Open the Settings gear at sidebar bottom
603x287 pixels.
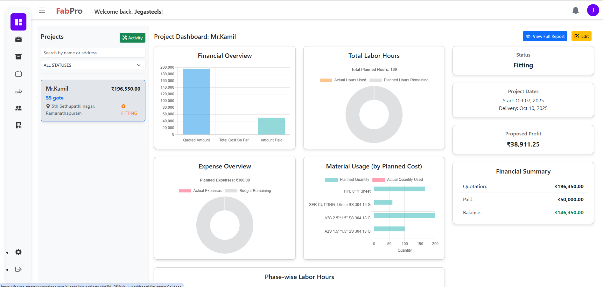18,252
